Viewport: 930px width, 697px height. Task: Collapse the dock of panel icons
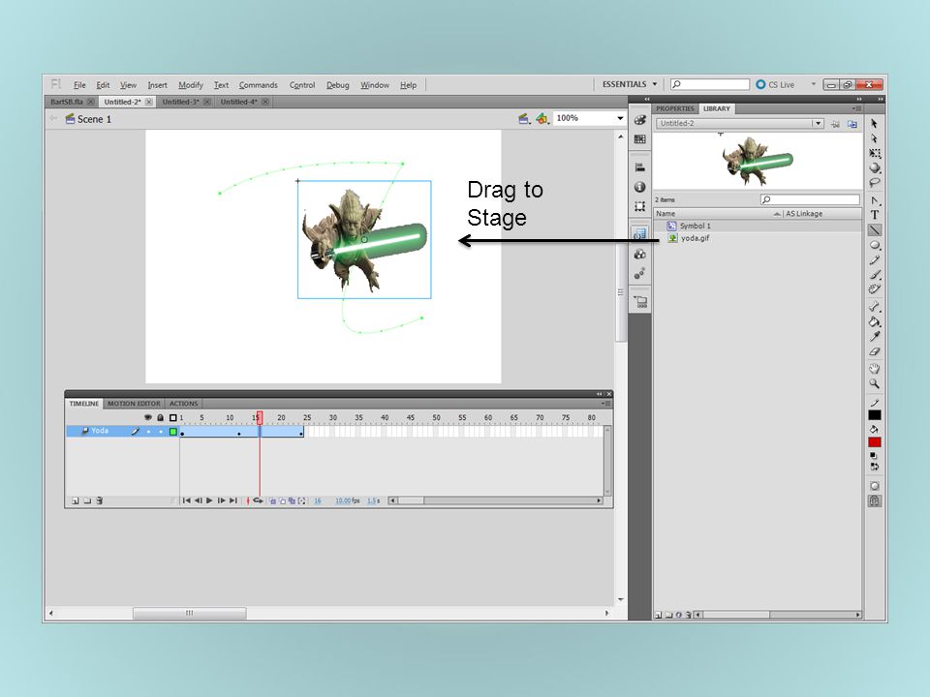[647, 99]
